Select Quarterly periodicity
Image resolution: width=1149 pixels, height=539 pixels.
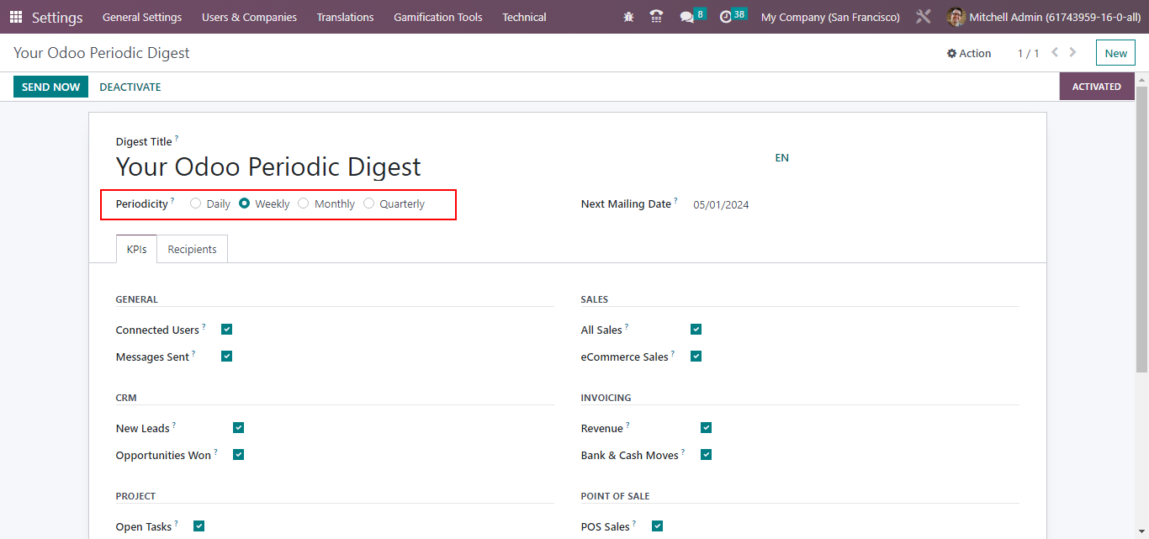pyautogui.click(x=369, y=203)
